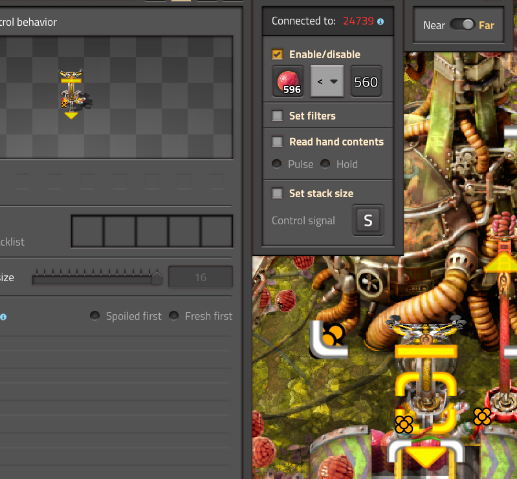This screenshot has width=517, height=479.
Task: Click the alert icon on the white pipe corner
Action: tap(333, 335)
